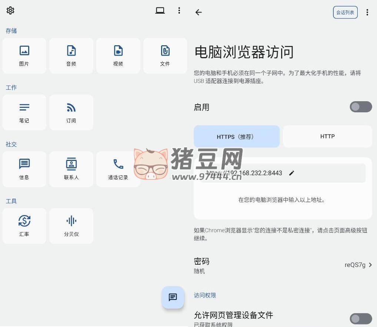
Task: Open the Messages (信息) tile
Action: tap(24, 169)
